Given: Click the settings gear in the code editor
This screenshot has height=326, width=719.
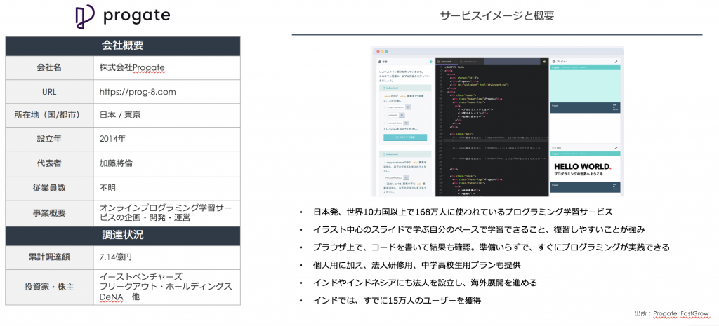Looking at the screenshot, I should point(544,62).
